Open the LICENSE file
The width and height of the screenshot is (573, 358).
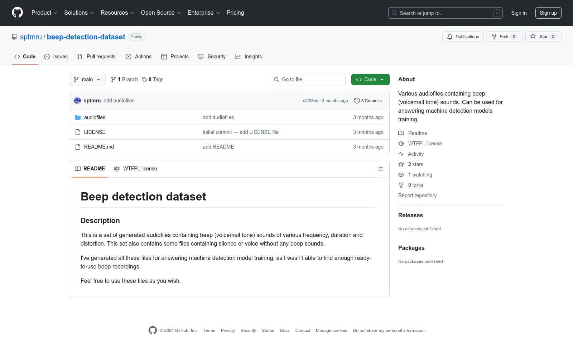click(95, 132)
